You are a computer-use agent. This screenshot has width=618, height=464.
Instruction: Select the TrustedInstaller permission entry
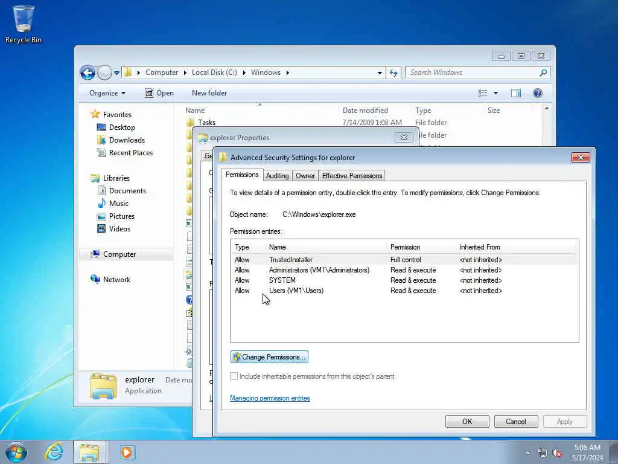click(404, 260)
